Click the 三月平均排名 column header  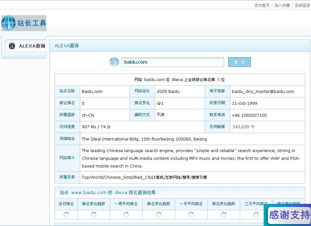256,204
